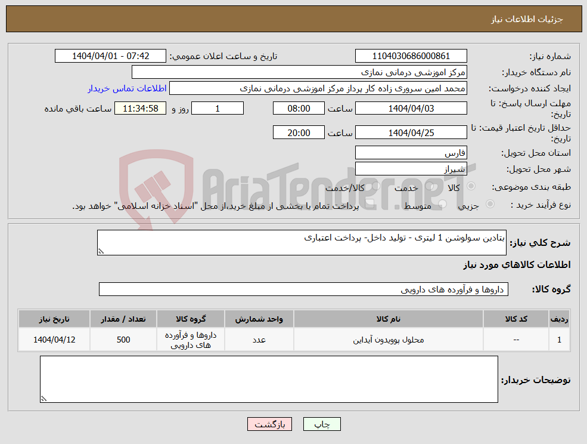Screen dimensions: 587x444
Task: Click the buyer name field مرکز اموزشی درمانی نمازی
Action: tap(300, 72)
